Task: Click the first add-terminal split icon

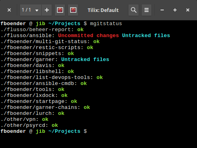Action: click(x=60, y=10)
